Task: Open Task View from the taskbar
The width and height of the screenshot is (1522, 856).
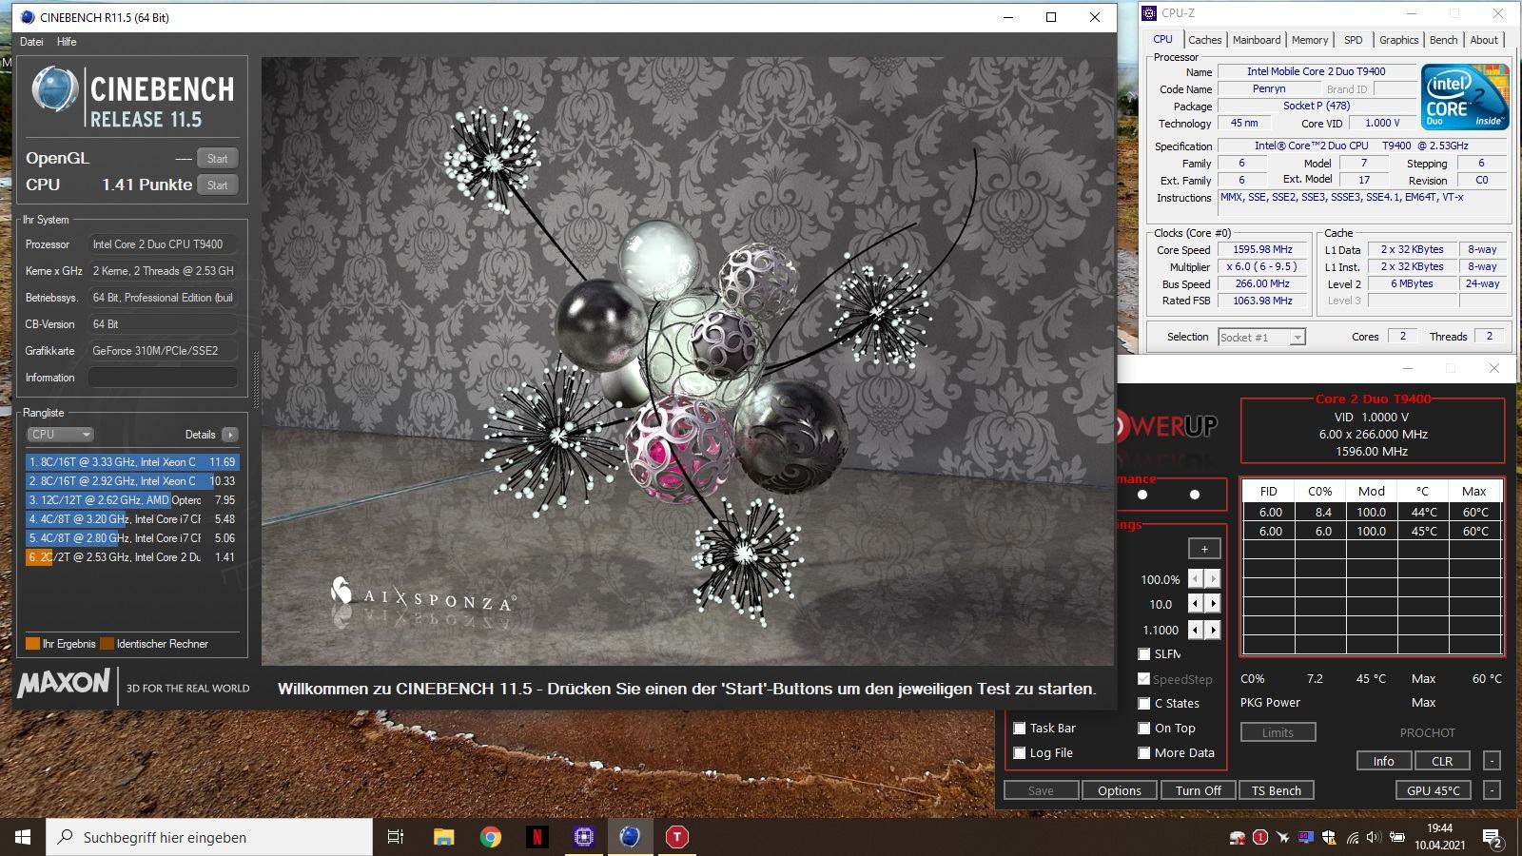Action: point(396,837)
